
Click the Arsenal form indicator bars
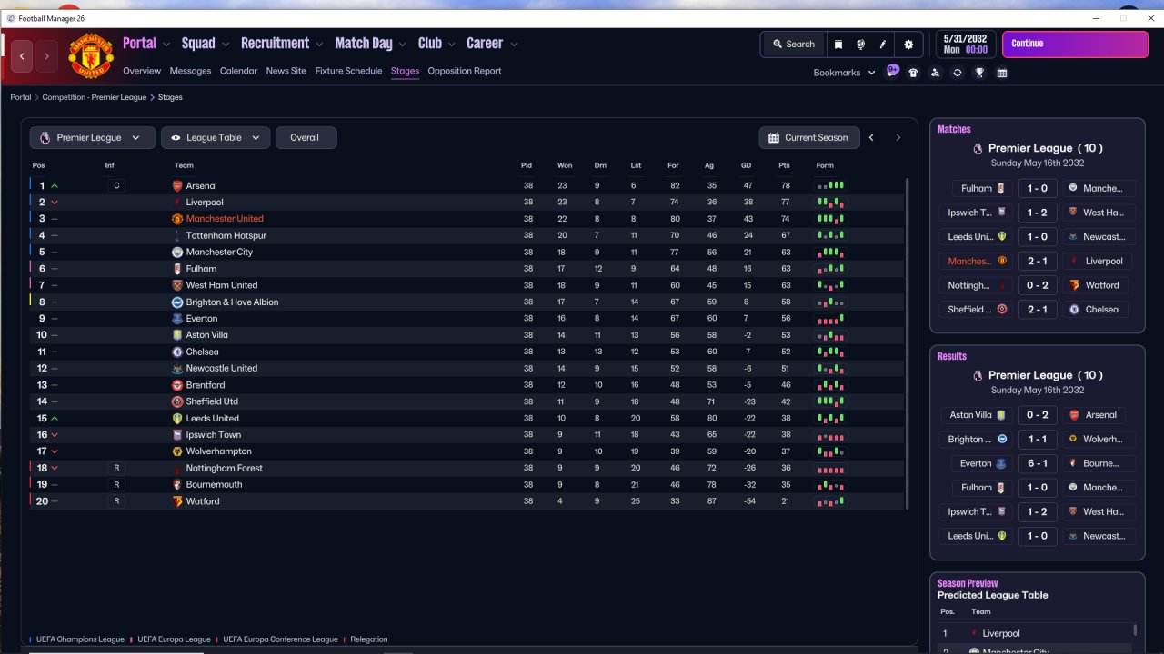tap(831, 186)
